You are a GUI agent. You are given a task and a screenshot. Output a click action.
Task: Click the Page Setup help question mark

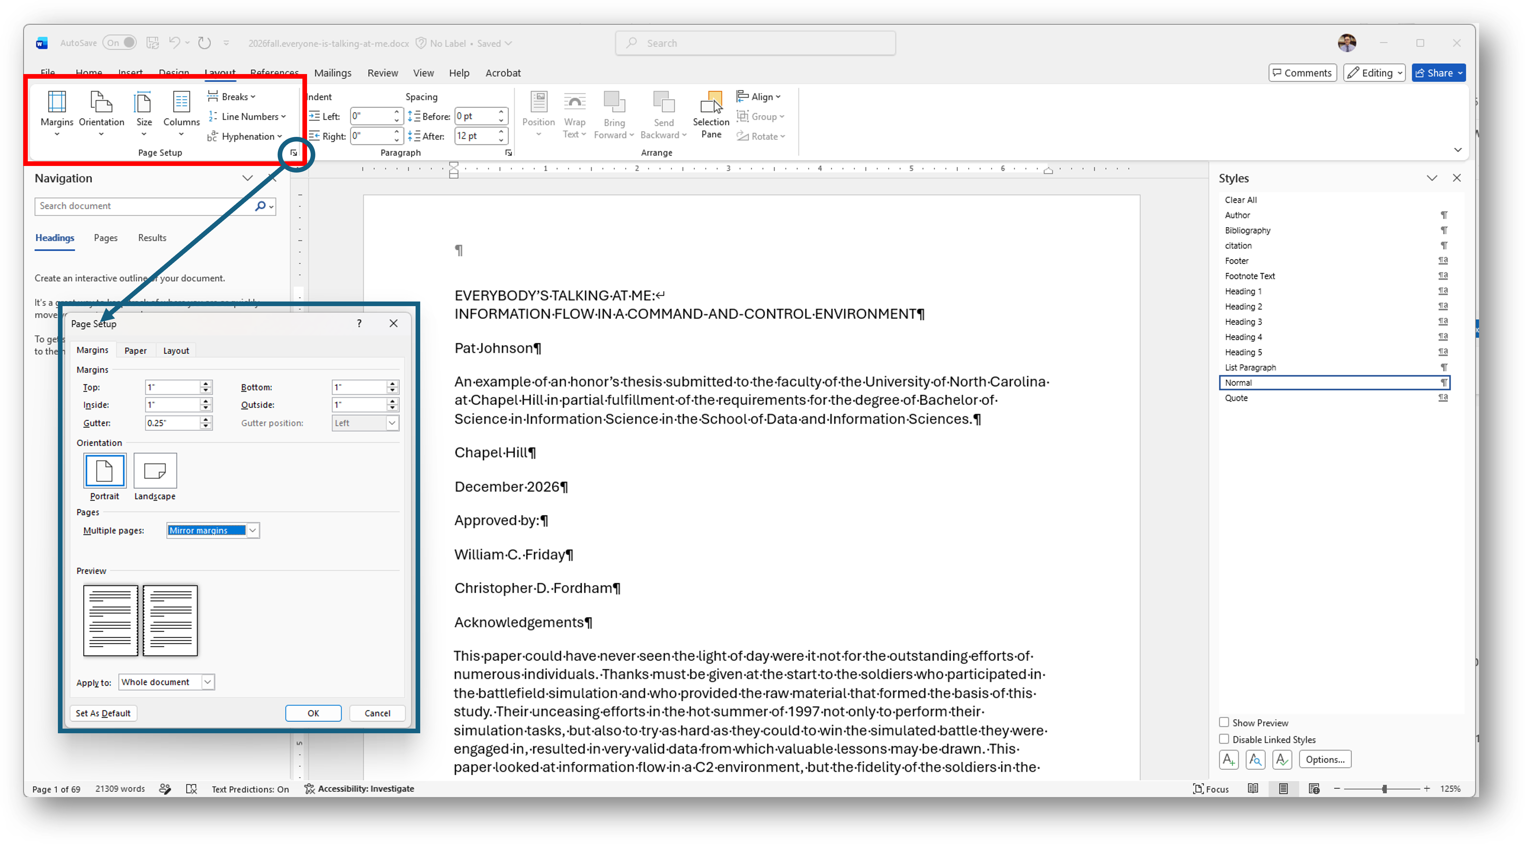(359, 323)
